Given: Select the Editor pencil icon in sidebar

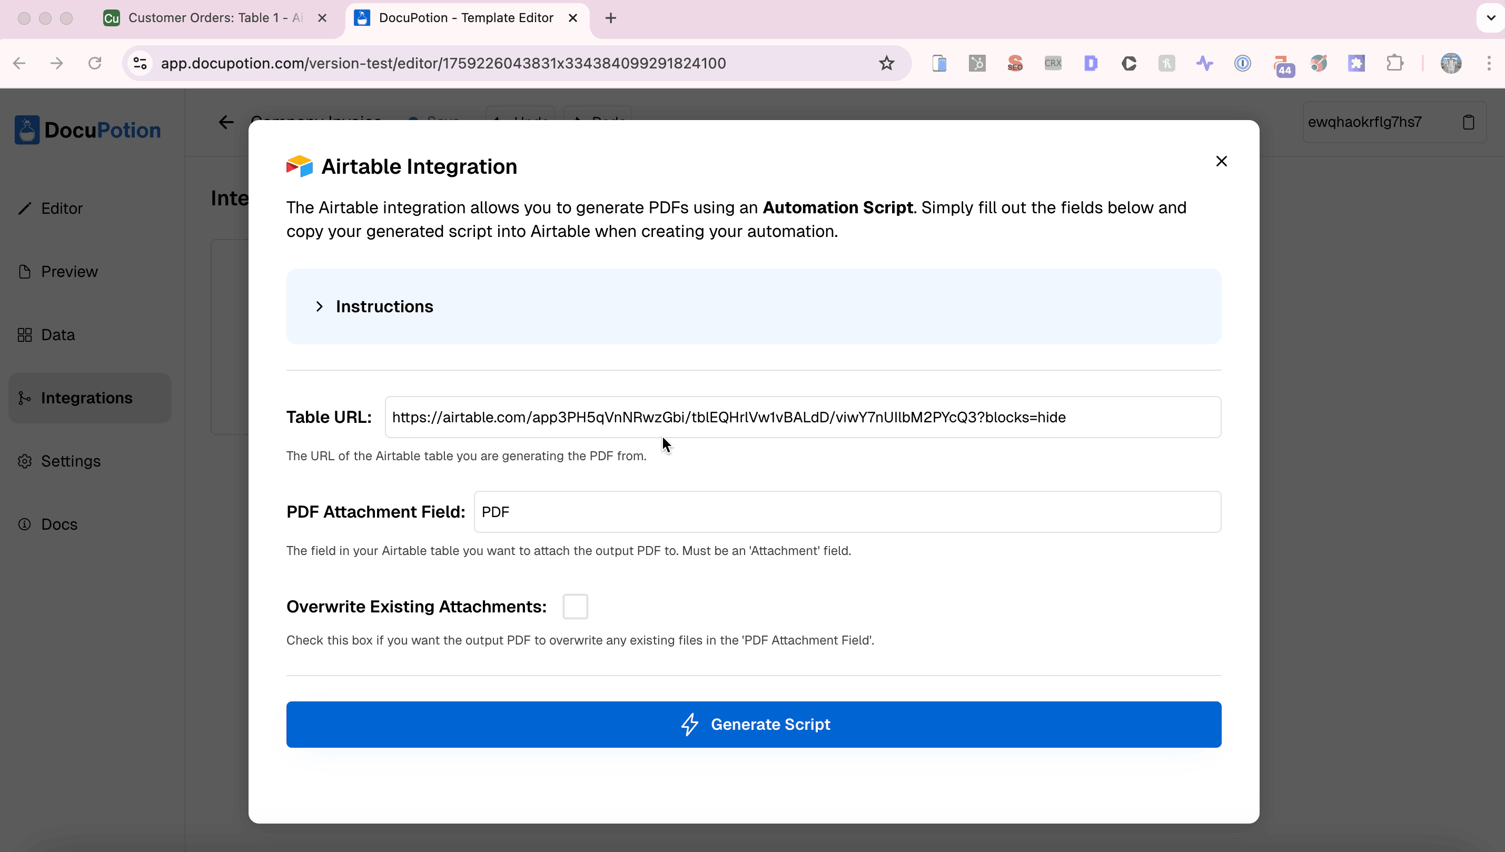Looking at the screenshot, I should click(25, 209).
